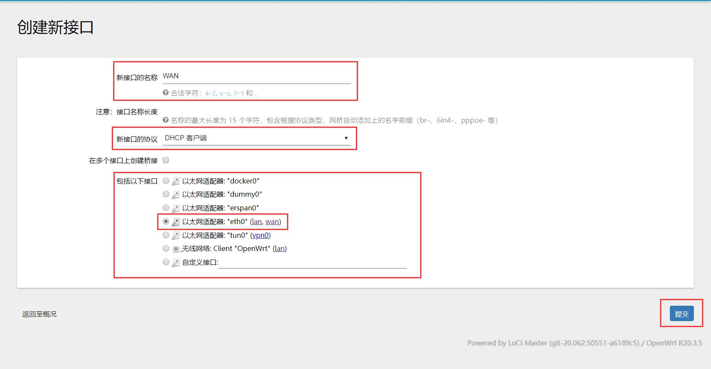Open the wan link next to eth0
The image size is (711, 369).
pyautogui.click(x=272, y=221)
